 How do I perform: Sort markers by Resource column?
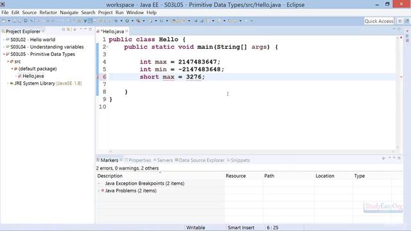click(x=243, y=176)
